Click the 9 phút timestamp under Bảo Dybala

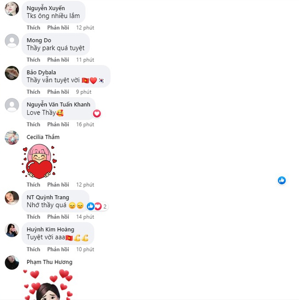click(x=84, y=92)
